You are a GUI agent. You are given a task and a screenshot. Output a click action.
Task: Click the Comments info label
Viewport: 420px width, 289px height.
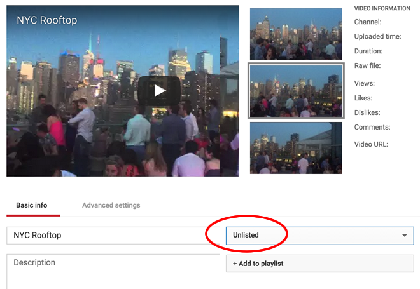click(x=372, y=127)
